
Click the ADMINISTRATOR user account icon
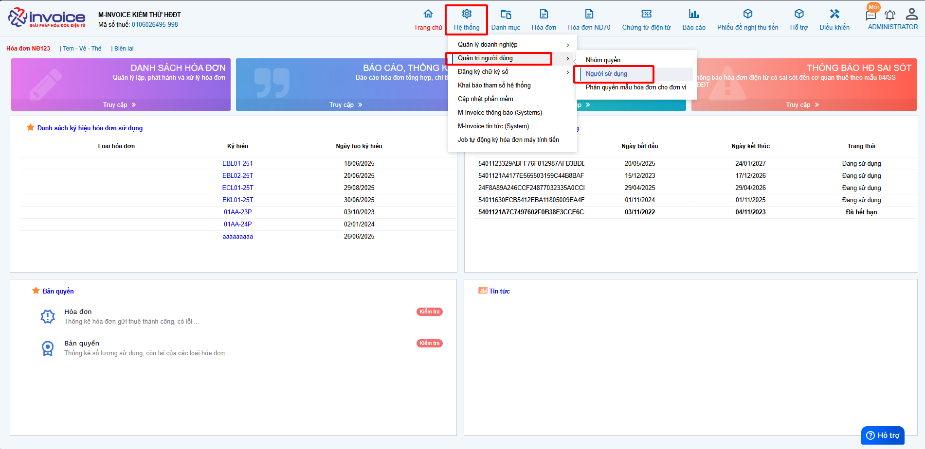click(911, 14)
